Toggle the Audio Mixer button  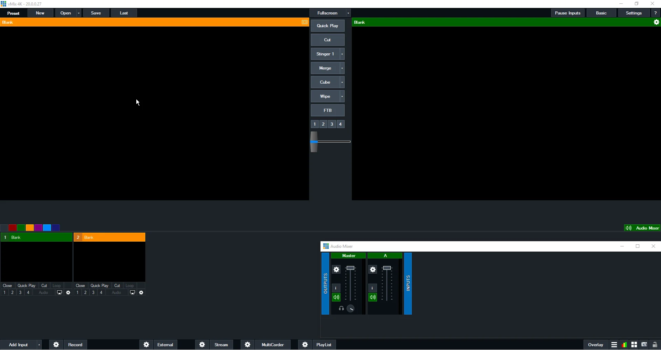point(642,228)
